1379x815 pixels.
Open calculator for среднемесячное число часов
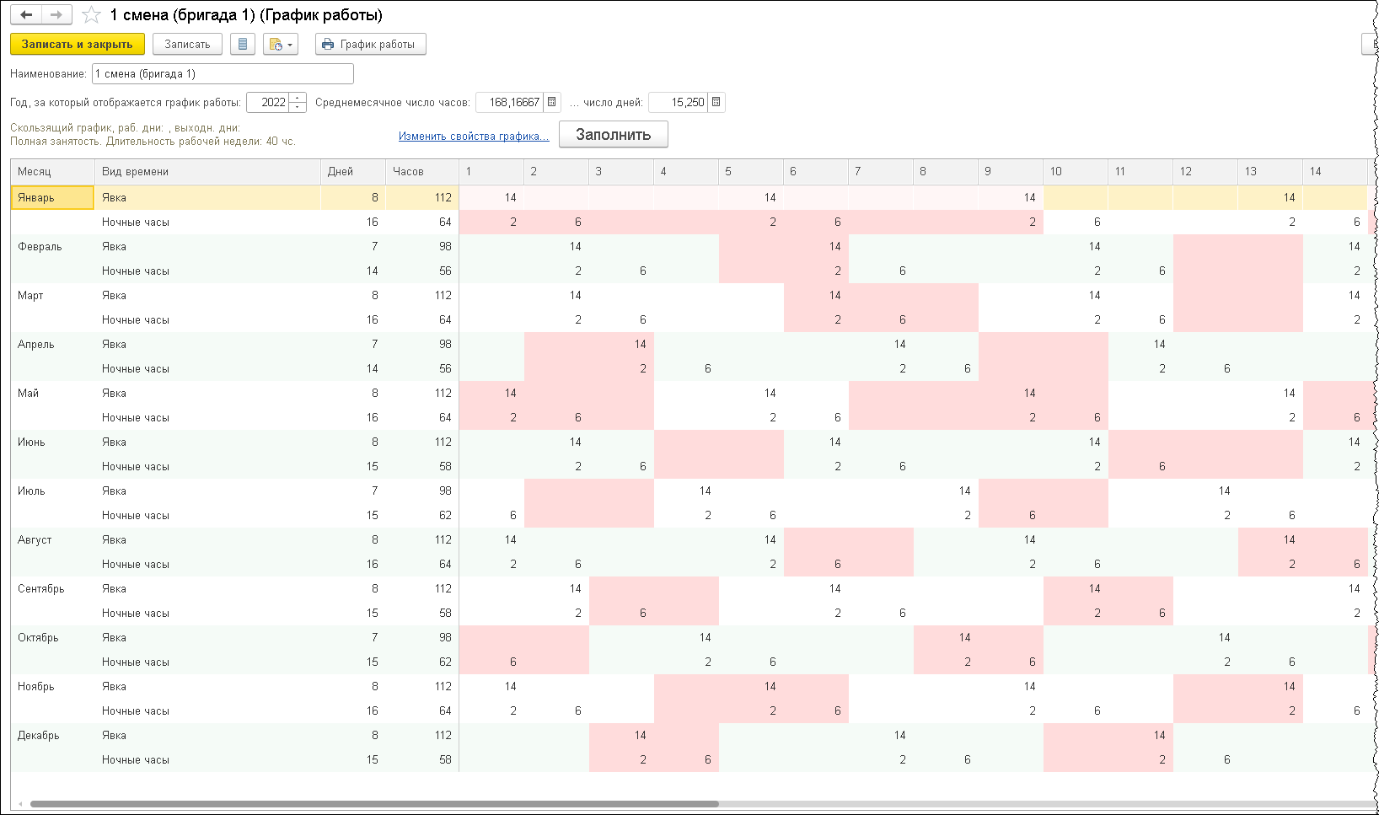(x=552, y=102)
